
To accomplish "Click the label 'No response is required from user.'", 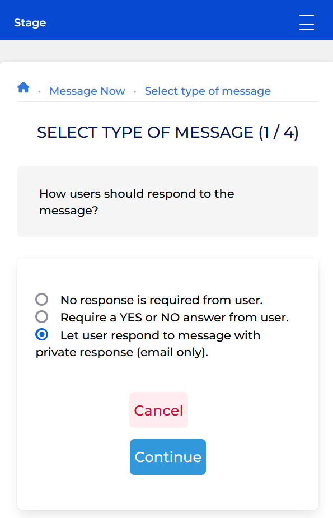I will (x=161, y=300).
